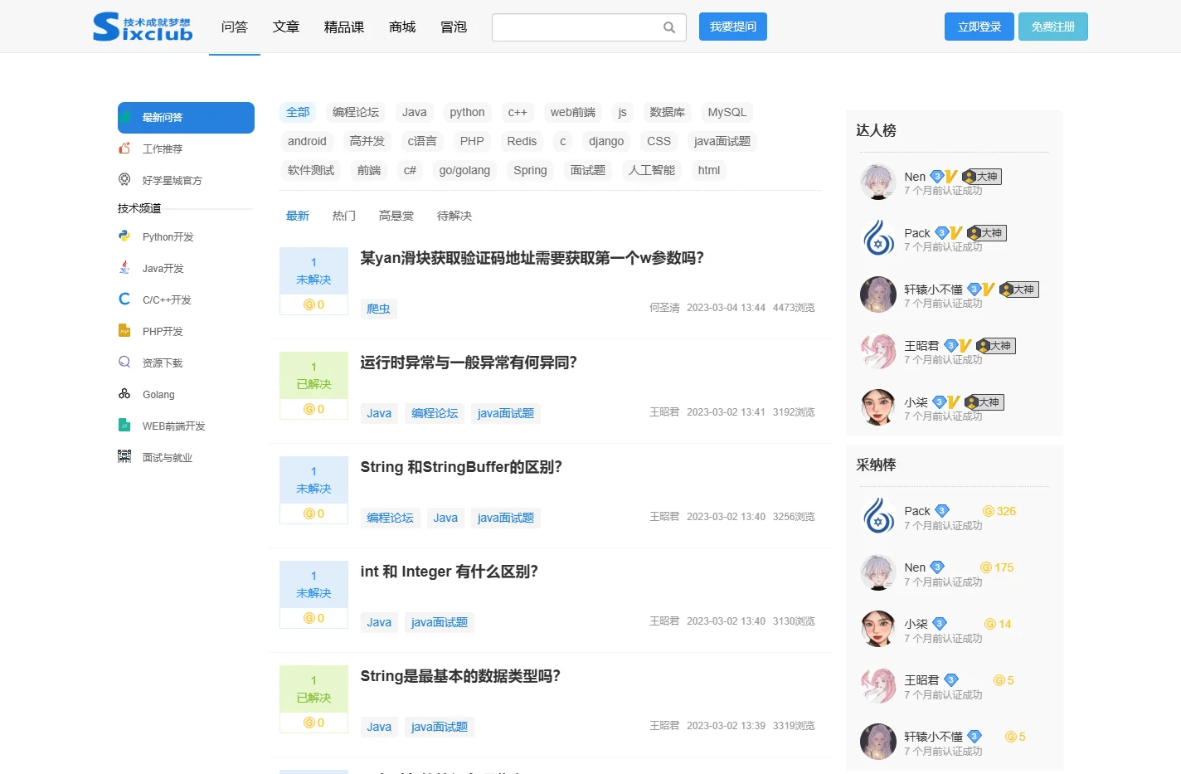Filter by the web前端 tag

pos(573,112)
